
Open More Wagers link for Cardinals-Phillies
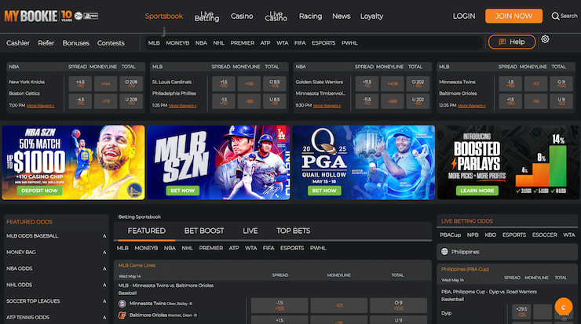click(x=183, y=106)
